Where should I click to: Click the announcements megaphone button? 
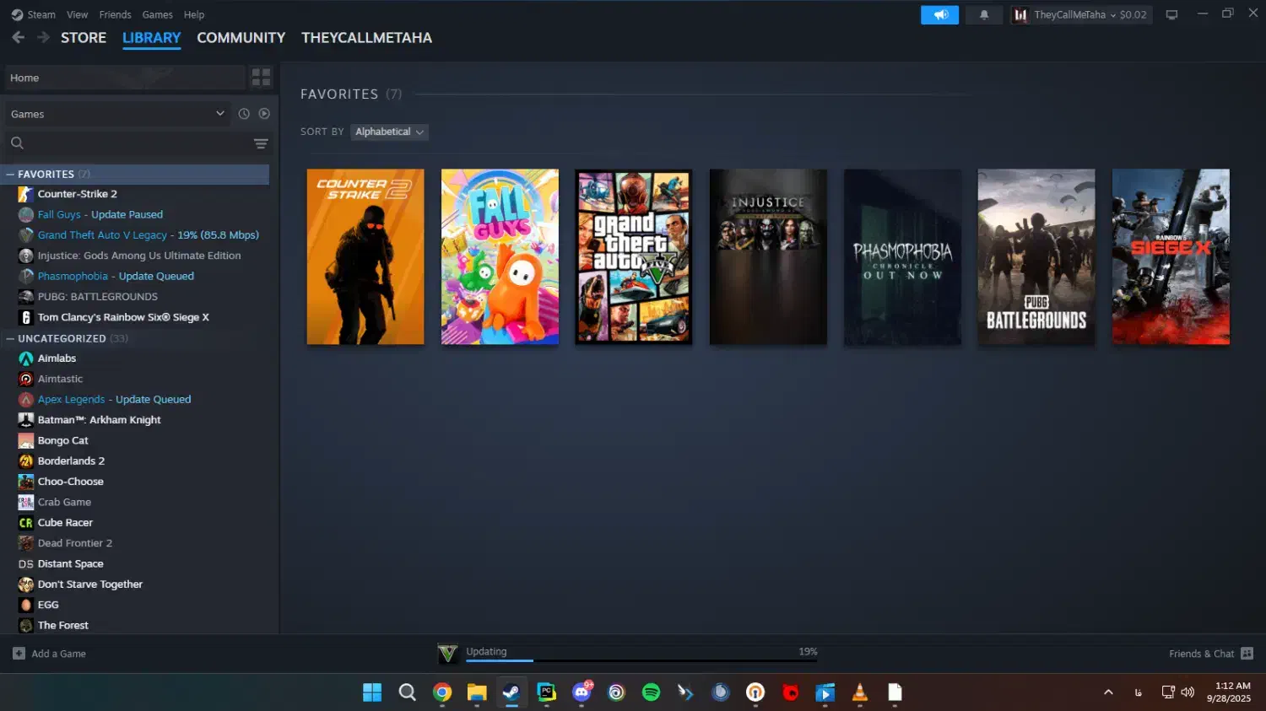point(939,15)
